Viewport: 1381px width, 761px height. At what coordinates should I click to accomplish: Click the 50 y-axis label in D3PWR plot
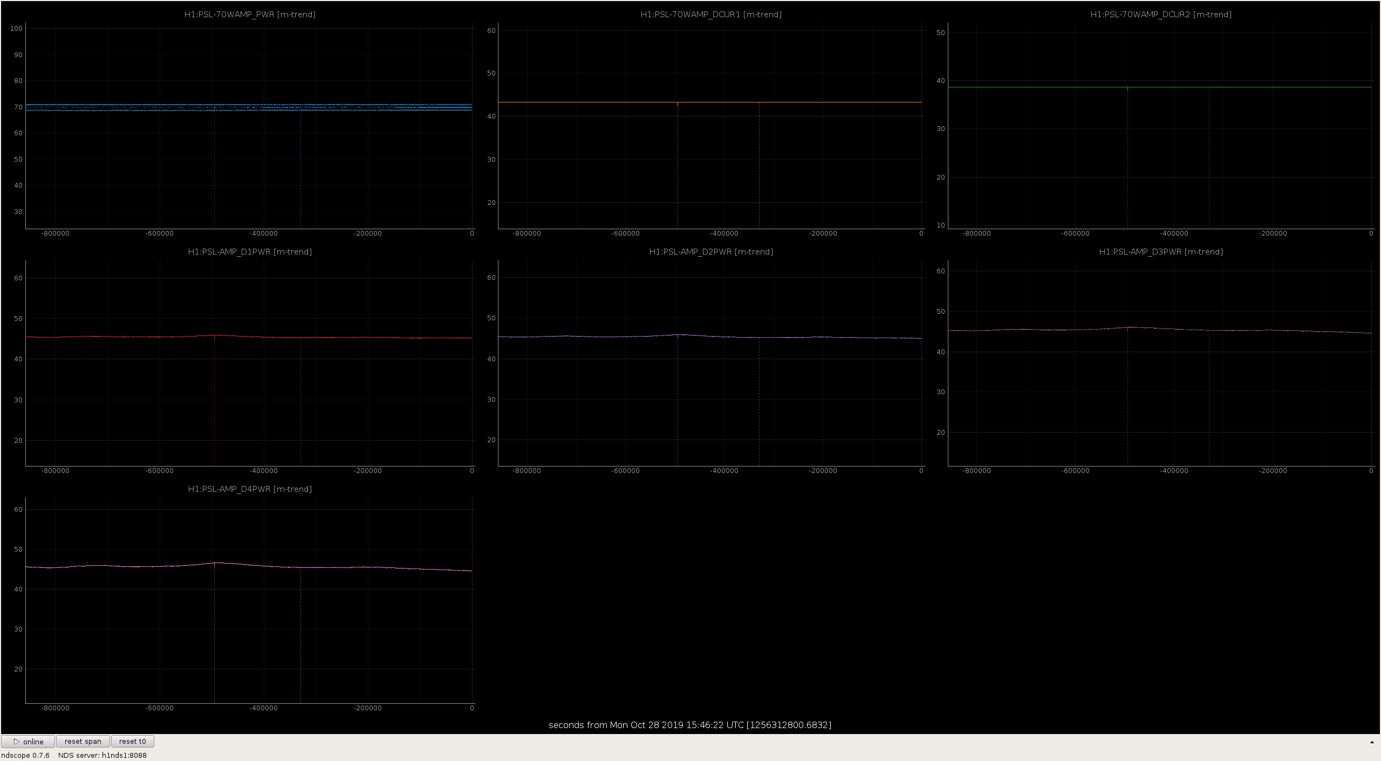[x=941, y=312]
